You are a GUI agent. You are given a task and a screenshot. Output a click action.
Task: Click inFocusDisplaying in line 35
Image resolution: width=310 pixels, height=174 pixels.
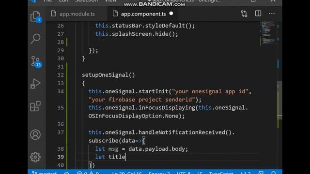tap(167, 108)
